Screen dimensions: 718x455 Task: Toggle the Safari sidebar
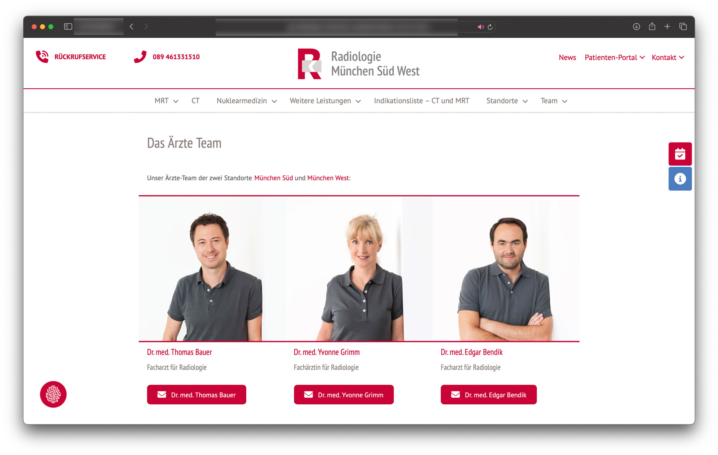68,27
